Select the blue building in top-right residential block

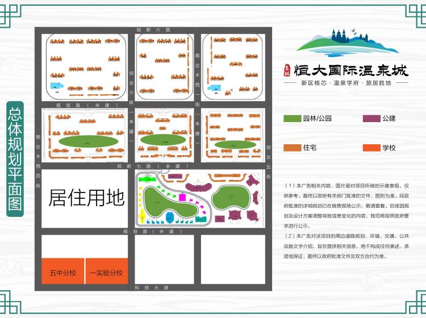point(214,88)
